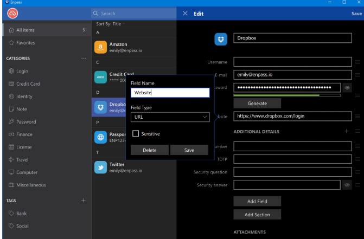Click the password strength bar
Viewport: 364px width, 239px height.
pos(287,95)
